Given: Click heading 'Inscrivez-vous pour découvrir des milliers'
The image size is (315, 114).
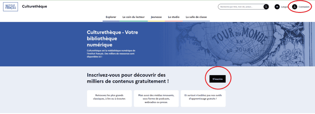Looking at the screenshot, I should pyautogui.click(x=128, y=78).
